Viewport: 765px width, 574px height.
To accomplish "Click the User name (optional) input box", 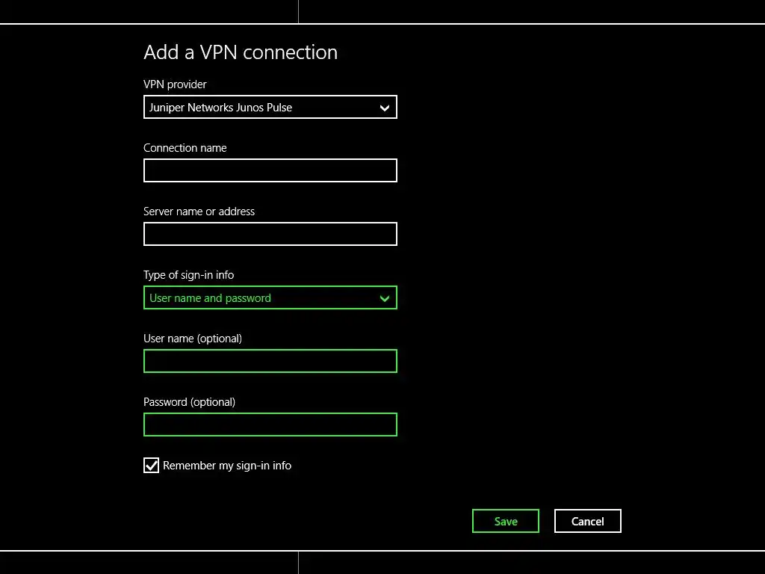I will coord(270,362).
